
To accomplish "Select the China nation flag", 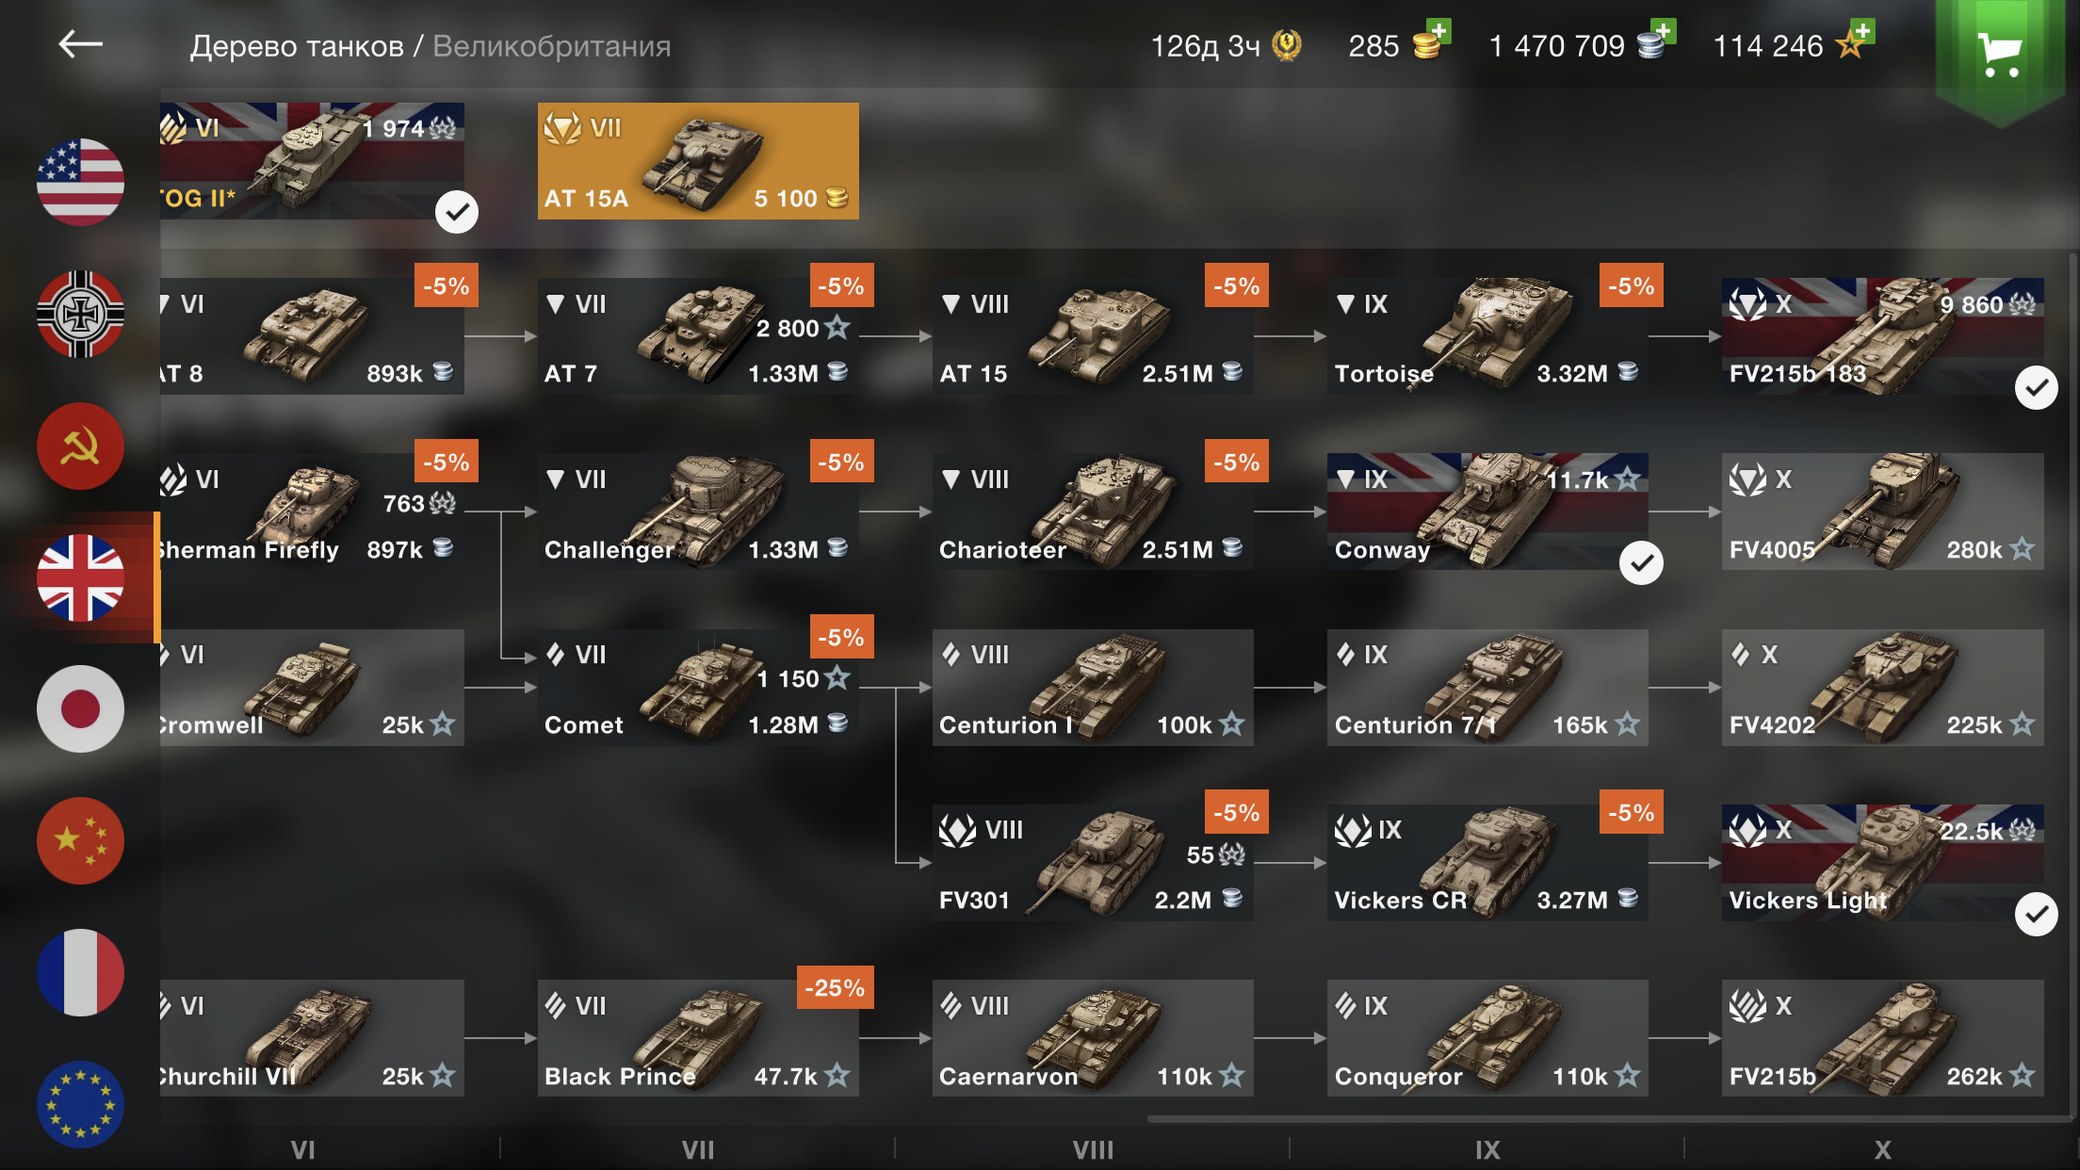I will [80, 840].
